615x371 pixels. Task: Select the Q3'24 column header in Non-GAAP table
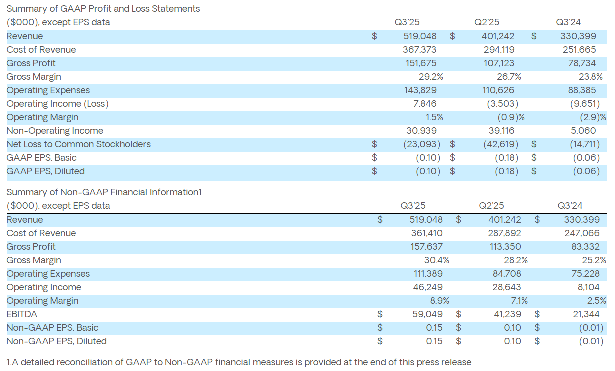(570, 206)
